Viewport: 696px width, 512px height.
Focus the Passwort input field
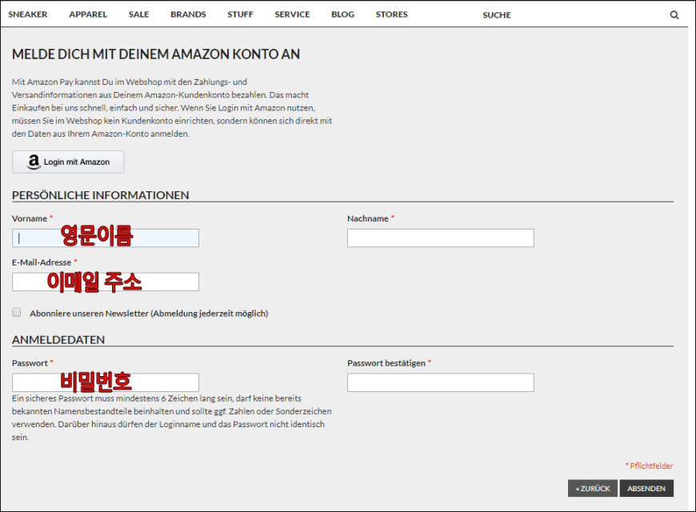(x=106, y=382)
